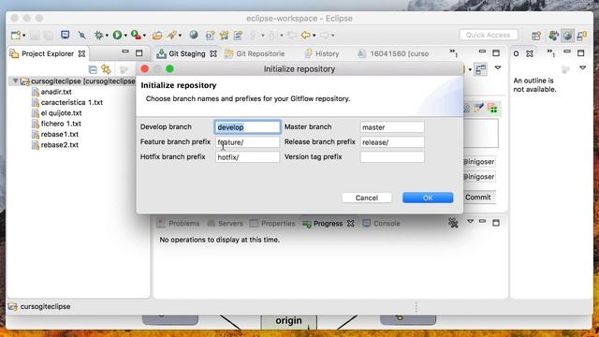Click the Open Type icon after the globe
Screen dimensions: 599x337
coord(210,36)
